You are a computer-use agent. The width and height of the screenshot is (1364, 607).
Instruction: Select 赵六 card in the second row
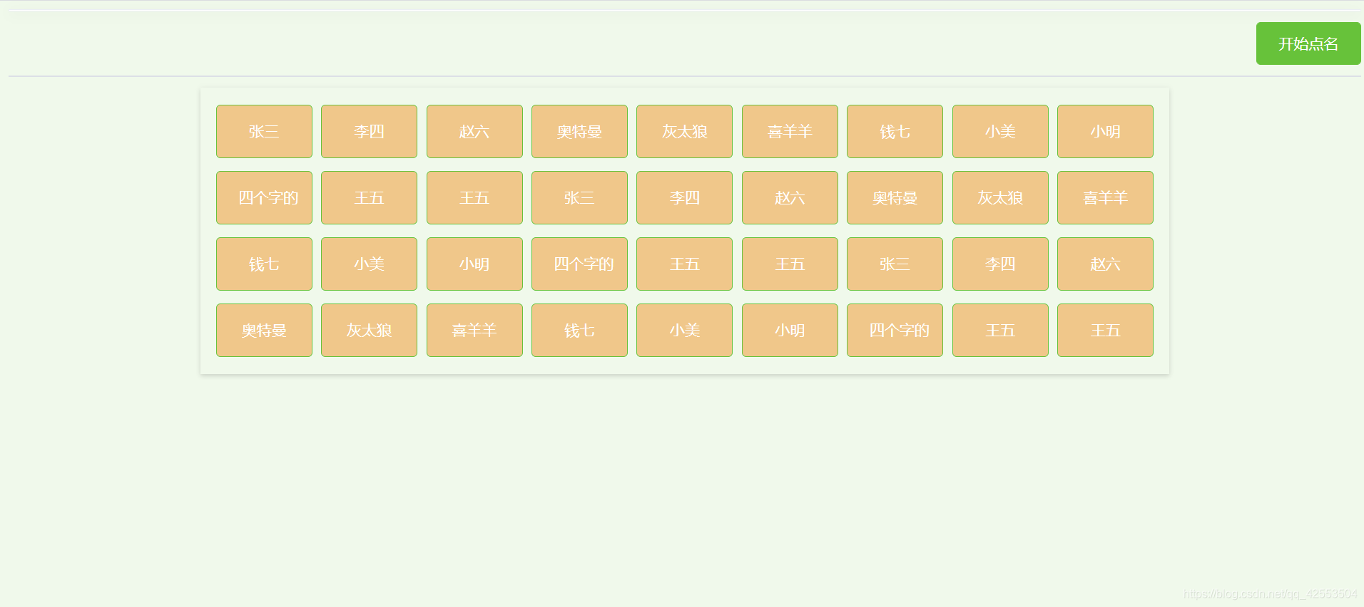coord(790,197)
